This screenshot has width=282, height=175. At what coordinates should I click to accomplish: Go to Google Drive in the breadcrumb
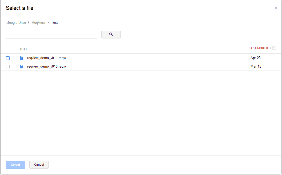coord(16,22)
